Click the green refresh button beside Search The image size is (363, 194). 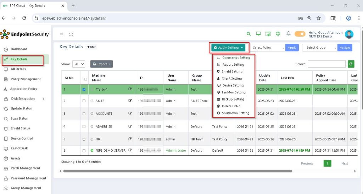click(x=351, y=64)
